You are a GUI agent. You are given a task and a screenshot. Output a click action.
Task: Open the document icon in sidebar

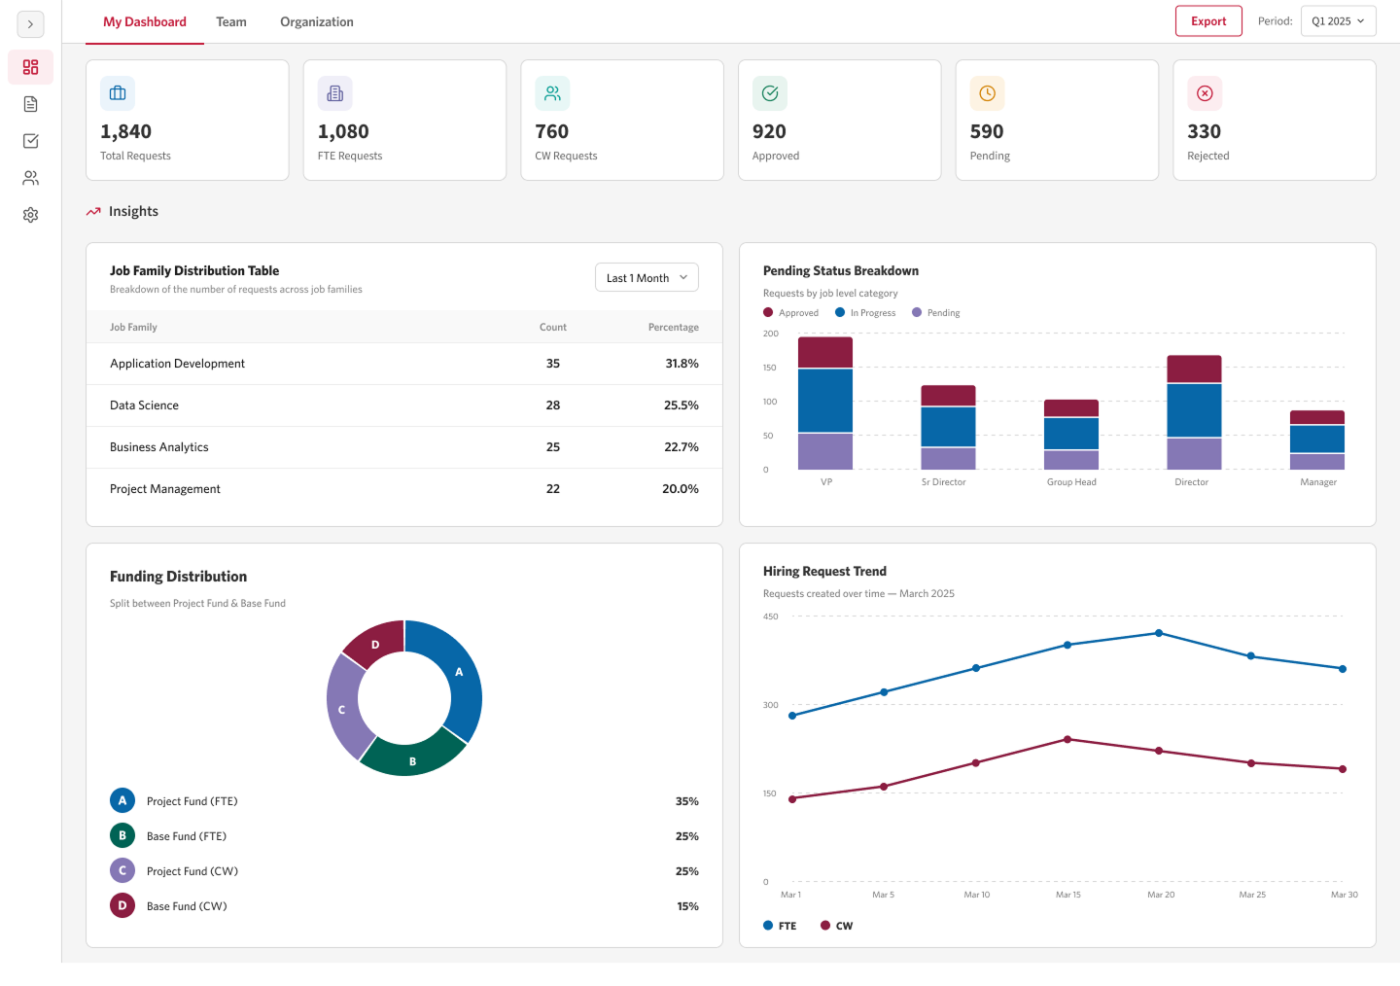pos(30,104)
